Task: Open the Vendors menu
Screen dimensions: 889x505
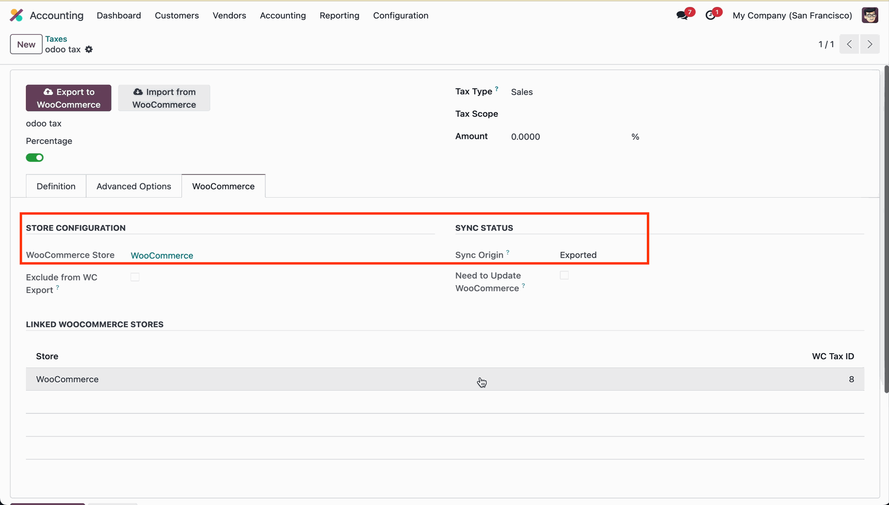Action: coord(229,15)
